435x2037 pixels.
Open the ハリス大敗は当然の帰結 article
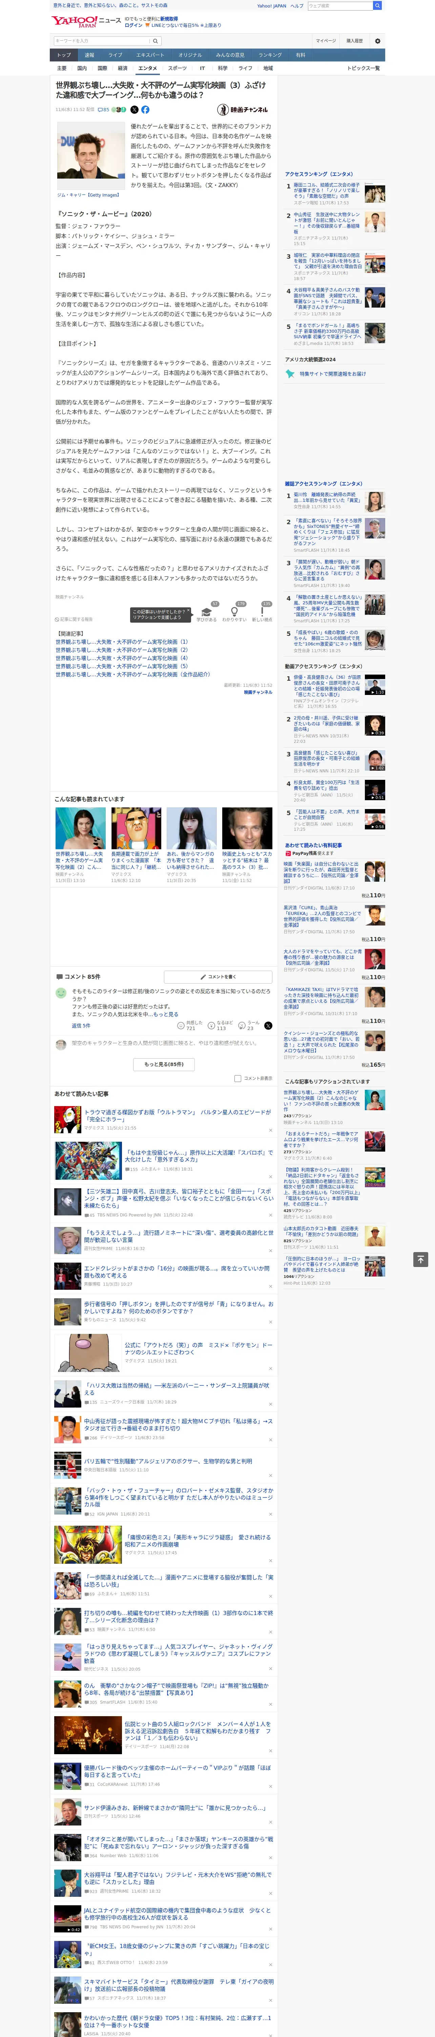(x=177, y=1389)
